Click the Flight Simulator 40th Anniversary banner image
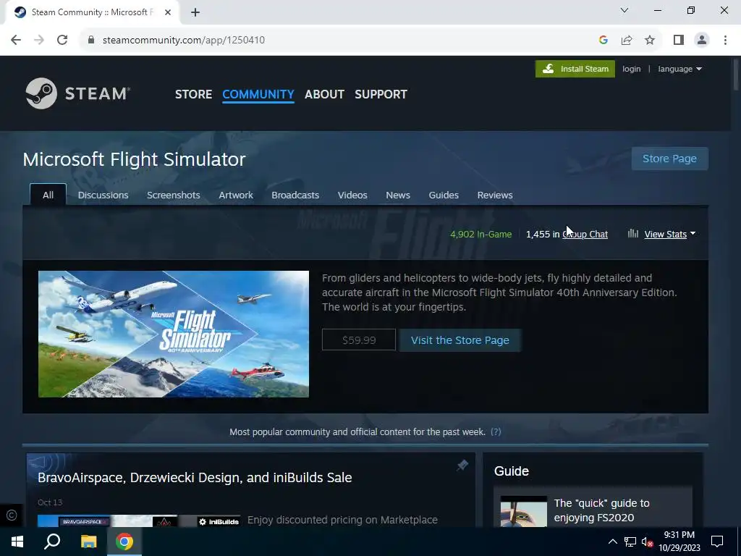The width and height of the screenshot is (741, 556). (x=174, y=334)
